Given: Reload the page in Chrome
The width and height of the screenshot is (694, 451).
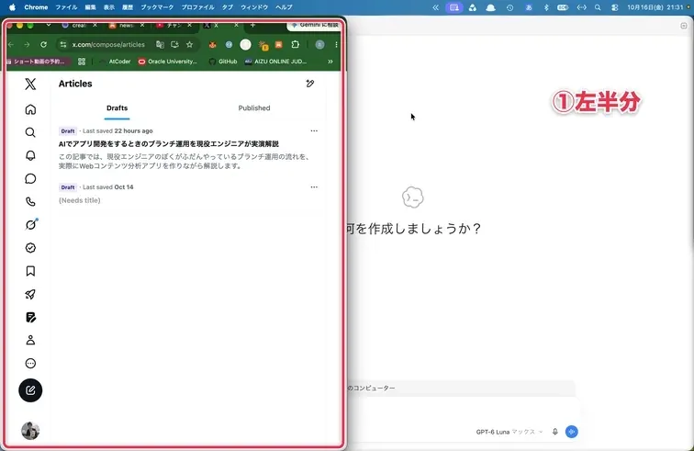Looking at the screenshot, I should tap(43, 44).
